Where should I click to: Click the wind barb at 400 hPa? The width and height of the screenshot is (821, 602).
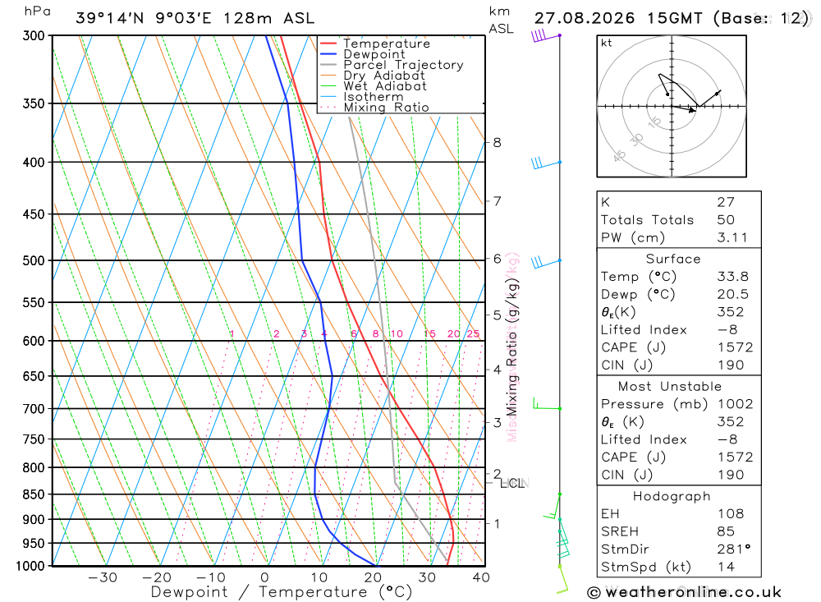pos(546,163)
